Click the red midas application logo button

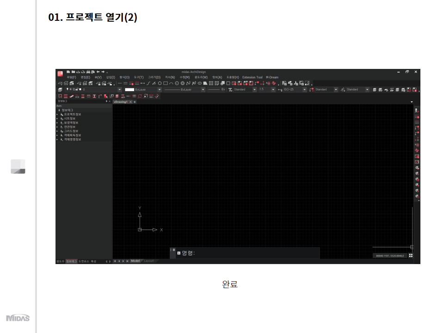pos(60,74)
